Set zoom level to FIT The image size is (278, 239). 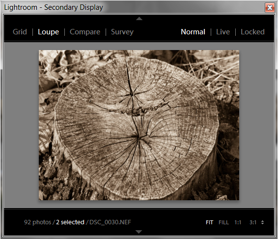point(209,222)
